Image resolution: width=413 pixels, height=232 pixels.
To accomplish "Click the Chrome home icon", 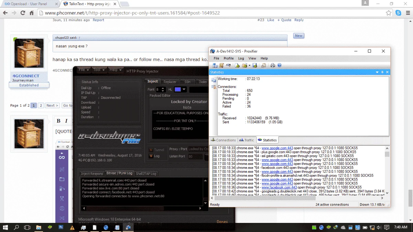I will (31, 13).
